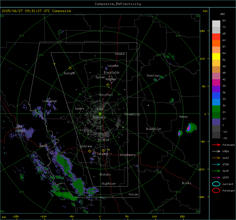Click the yellow diamond marker under Cochrane

[x=90, y=151]
